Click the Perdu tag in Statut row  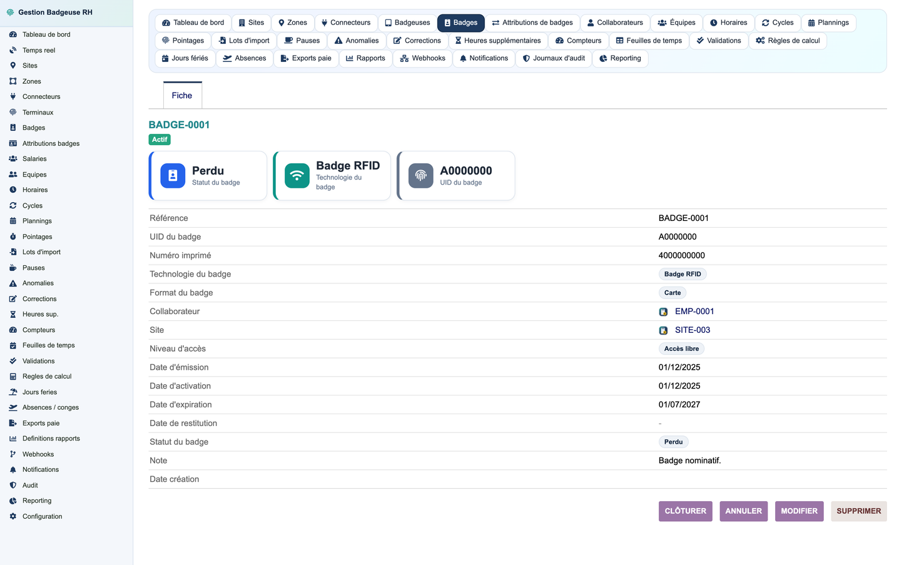point(673,442)
